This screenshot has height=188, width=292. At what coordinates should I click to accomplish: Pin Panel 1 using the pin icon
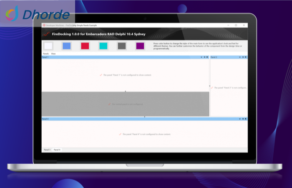(204, 57)
